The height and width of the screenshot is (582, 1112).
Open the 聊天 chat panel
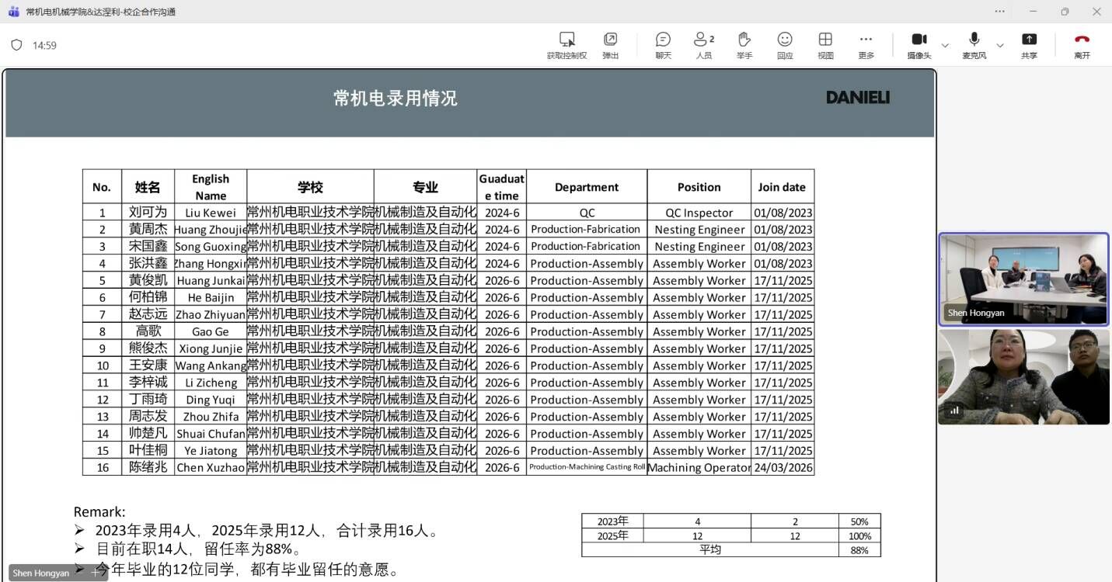[663, 40]
